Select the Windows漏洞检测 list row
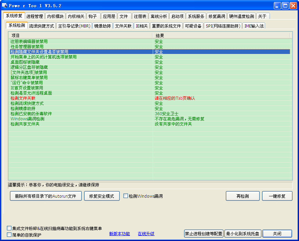 click(x=27, y=119)
